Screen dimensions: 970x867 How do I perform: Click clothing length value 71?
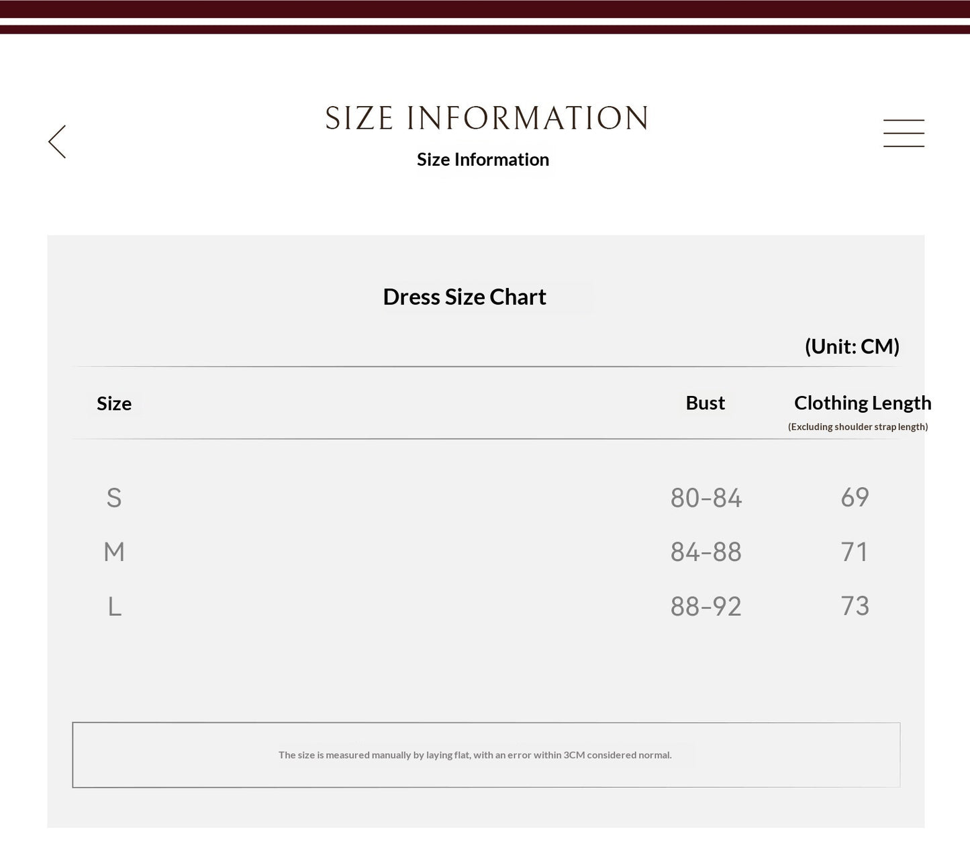pyautogui.click(x=855, y=552)
